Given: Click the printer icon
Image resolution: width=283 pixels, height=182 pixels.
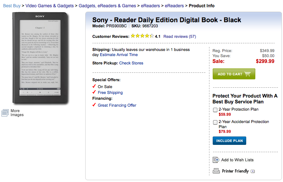Looking at the screenshot, I should click(216, 171).
